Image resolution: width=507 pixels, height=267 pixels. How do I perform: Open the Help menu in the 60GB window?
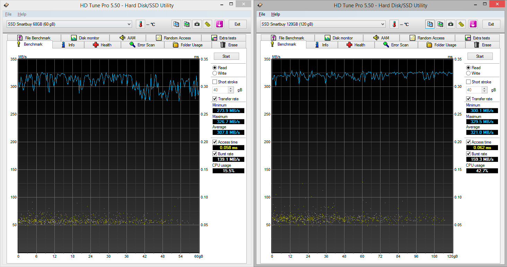point(22,14)
